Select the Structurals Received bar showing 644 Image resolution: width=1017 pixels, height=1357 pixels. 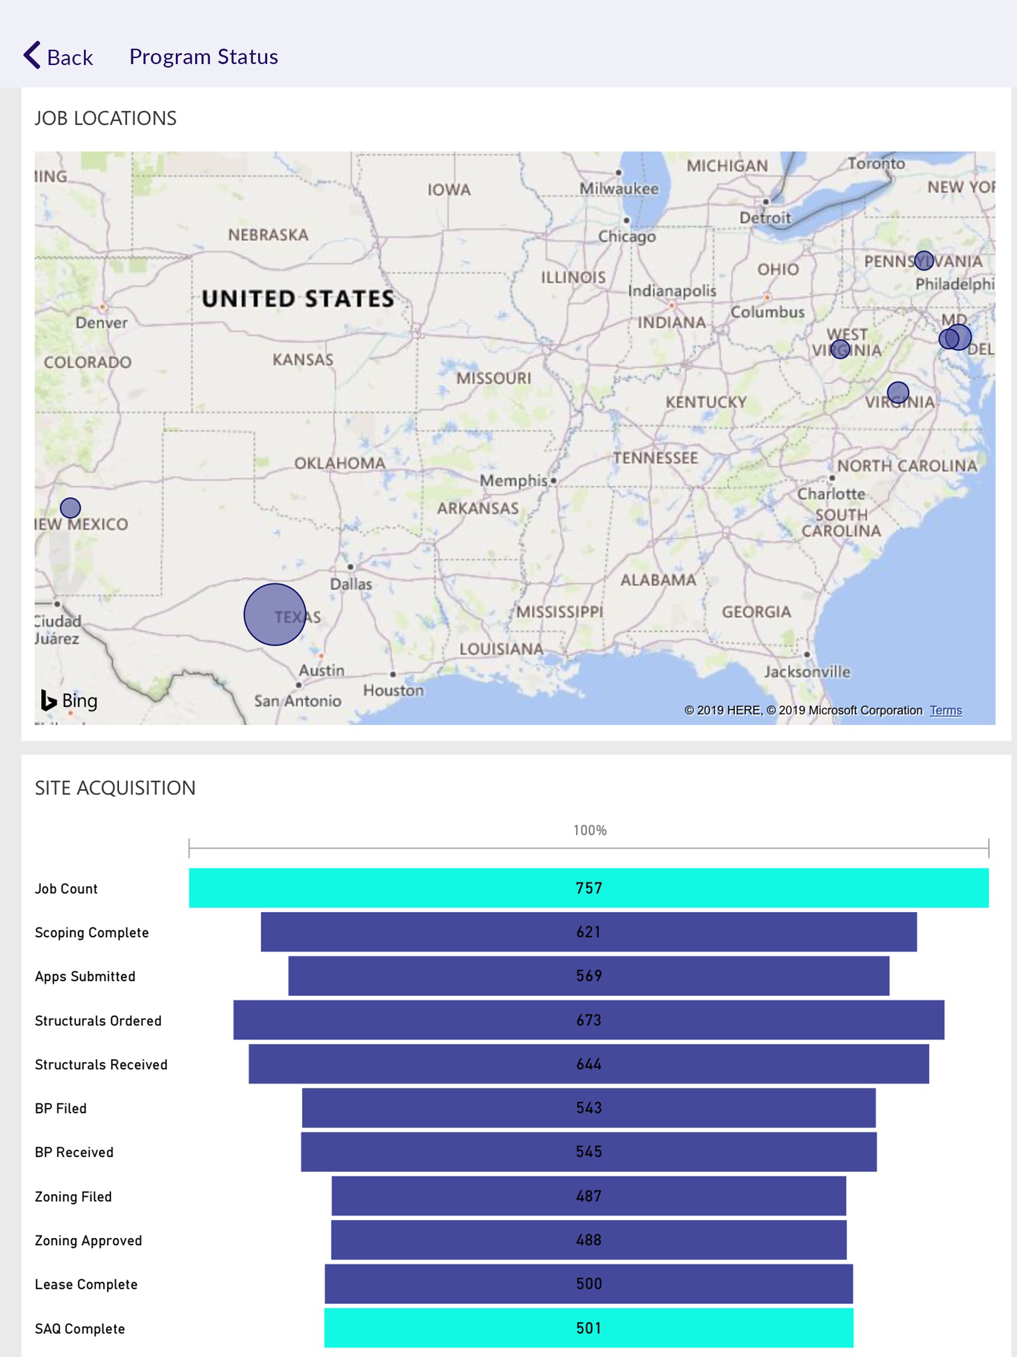point(589,1064)
